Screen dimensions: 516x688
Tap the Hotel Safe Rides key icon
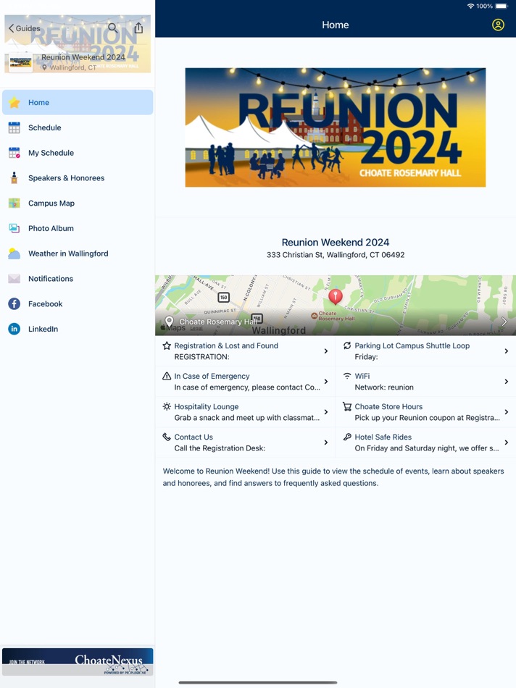coord(347,437)
